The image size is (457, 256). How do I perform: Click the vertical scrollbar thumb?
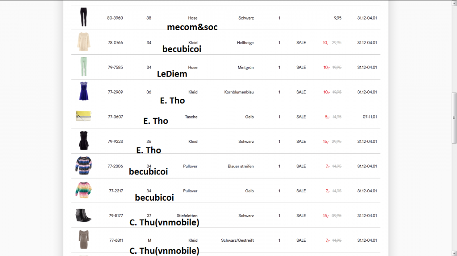[454, 118]
